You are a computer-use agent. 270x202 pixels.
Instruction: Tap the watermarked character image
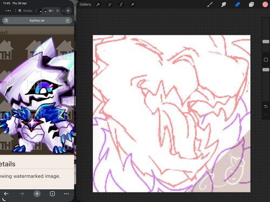(x=37, y=94)
